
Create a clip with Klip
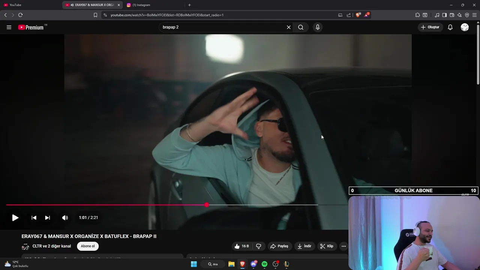[x=327, y=246]
